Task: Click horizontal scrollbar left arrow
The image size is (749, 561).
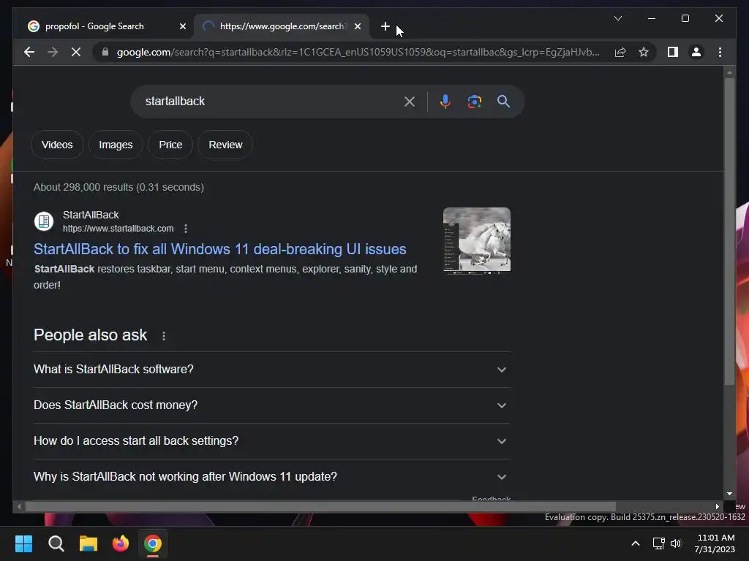Action: click(x=19, y=506)
